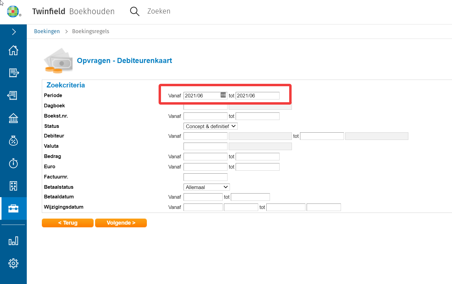The height and width of the screenshot is (284, 452).
Task: Click the Factuurnr. input field
Action: (205, 177)
